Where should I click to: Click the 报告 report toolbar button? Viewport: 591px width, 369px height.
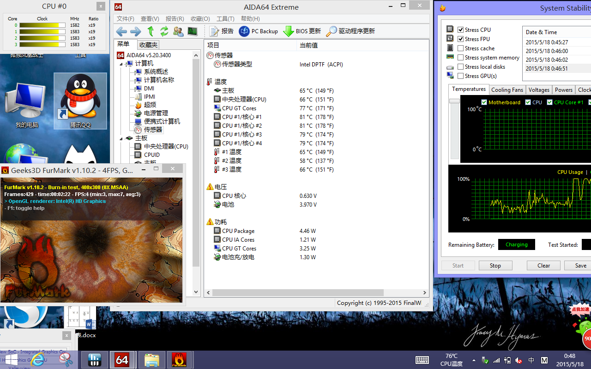(222, 31)
